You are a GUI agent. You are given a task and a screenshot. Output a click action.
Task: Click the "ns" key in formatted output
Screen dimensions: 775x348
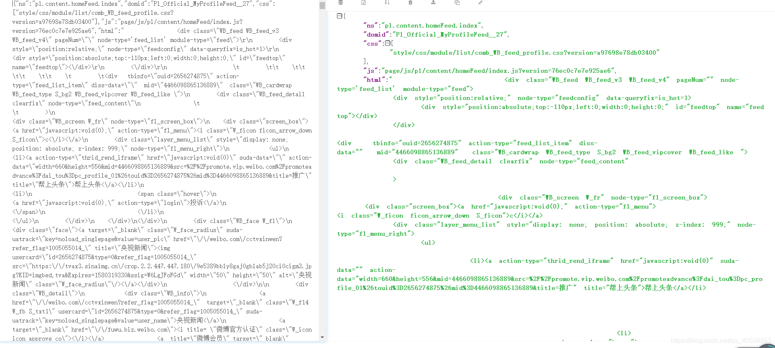pyautogui.click(x=371, y=26)
